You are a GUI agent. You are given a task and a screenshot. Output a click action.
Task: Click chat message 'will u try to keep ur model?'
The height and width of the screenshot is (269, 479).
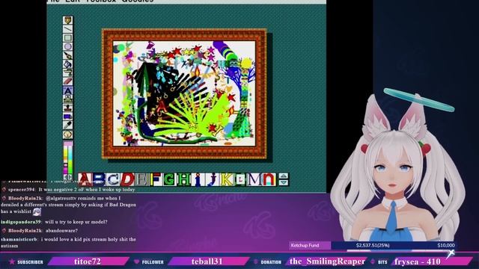pos(76,222)
